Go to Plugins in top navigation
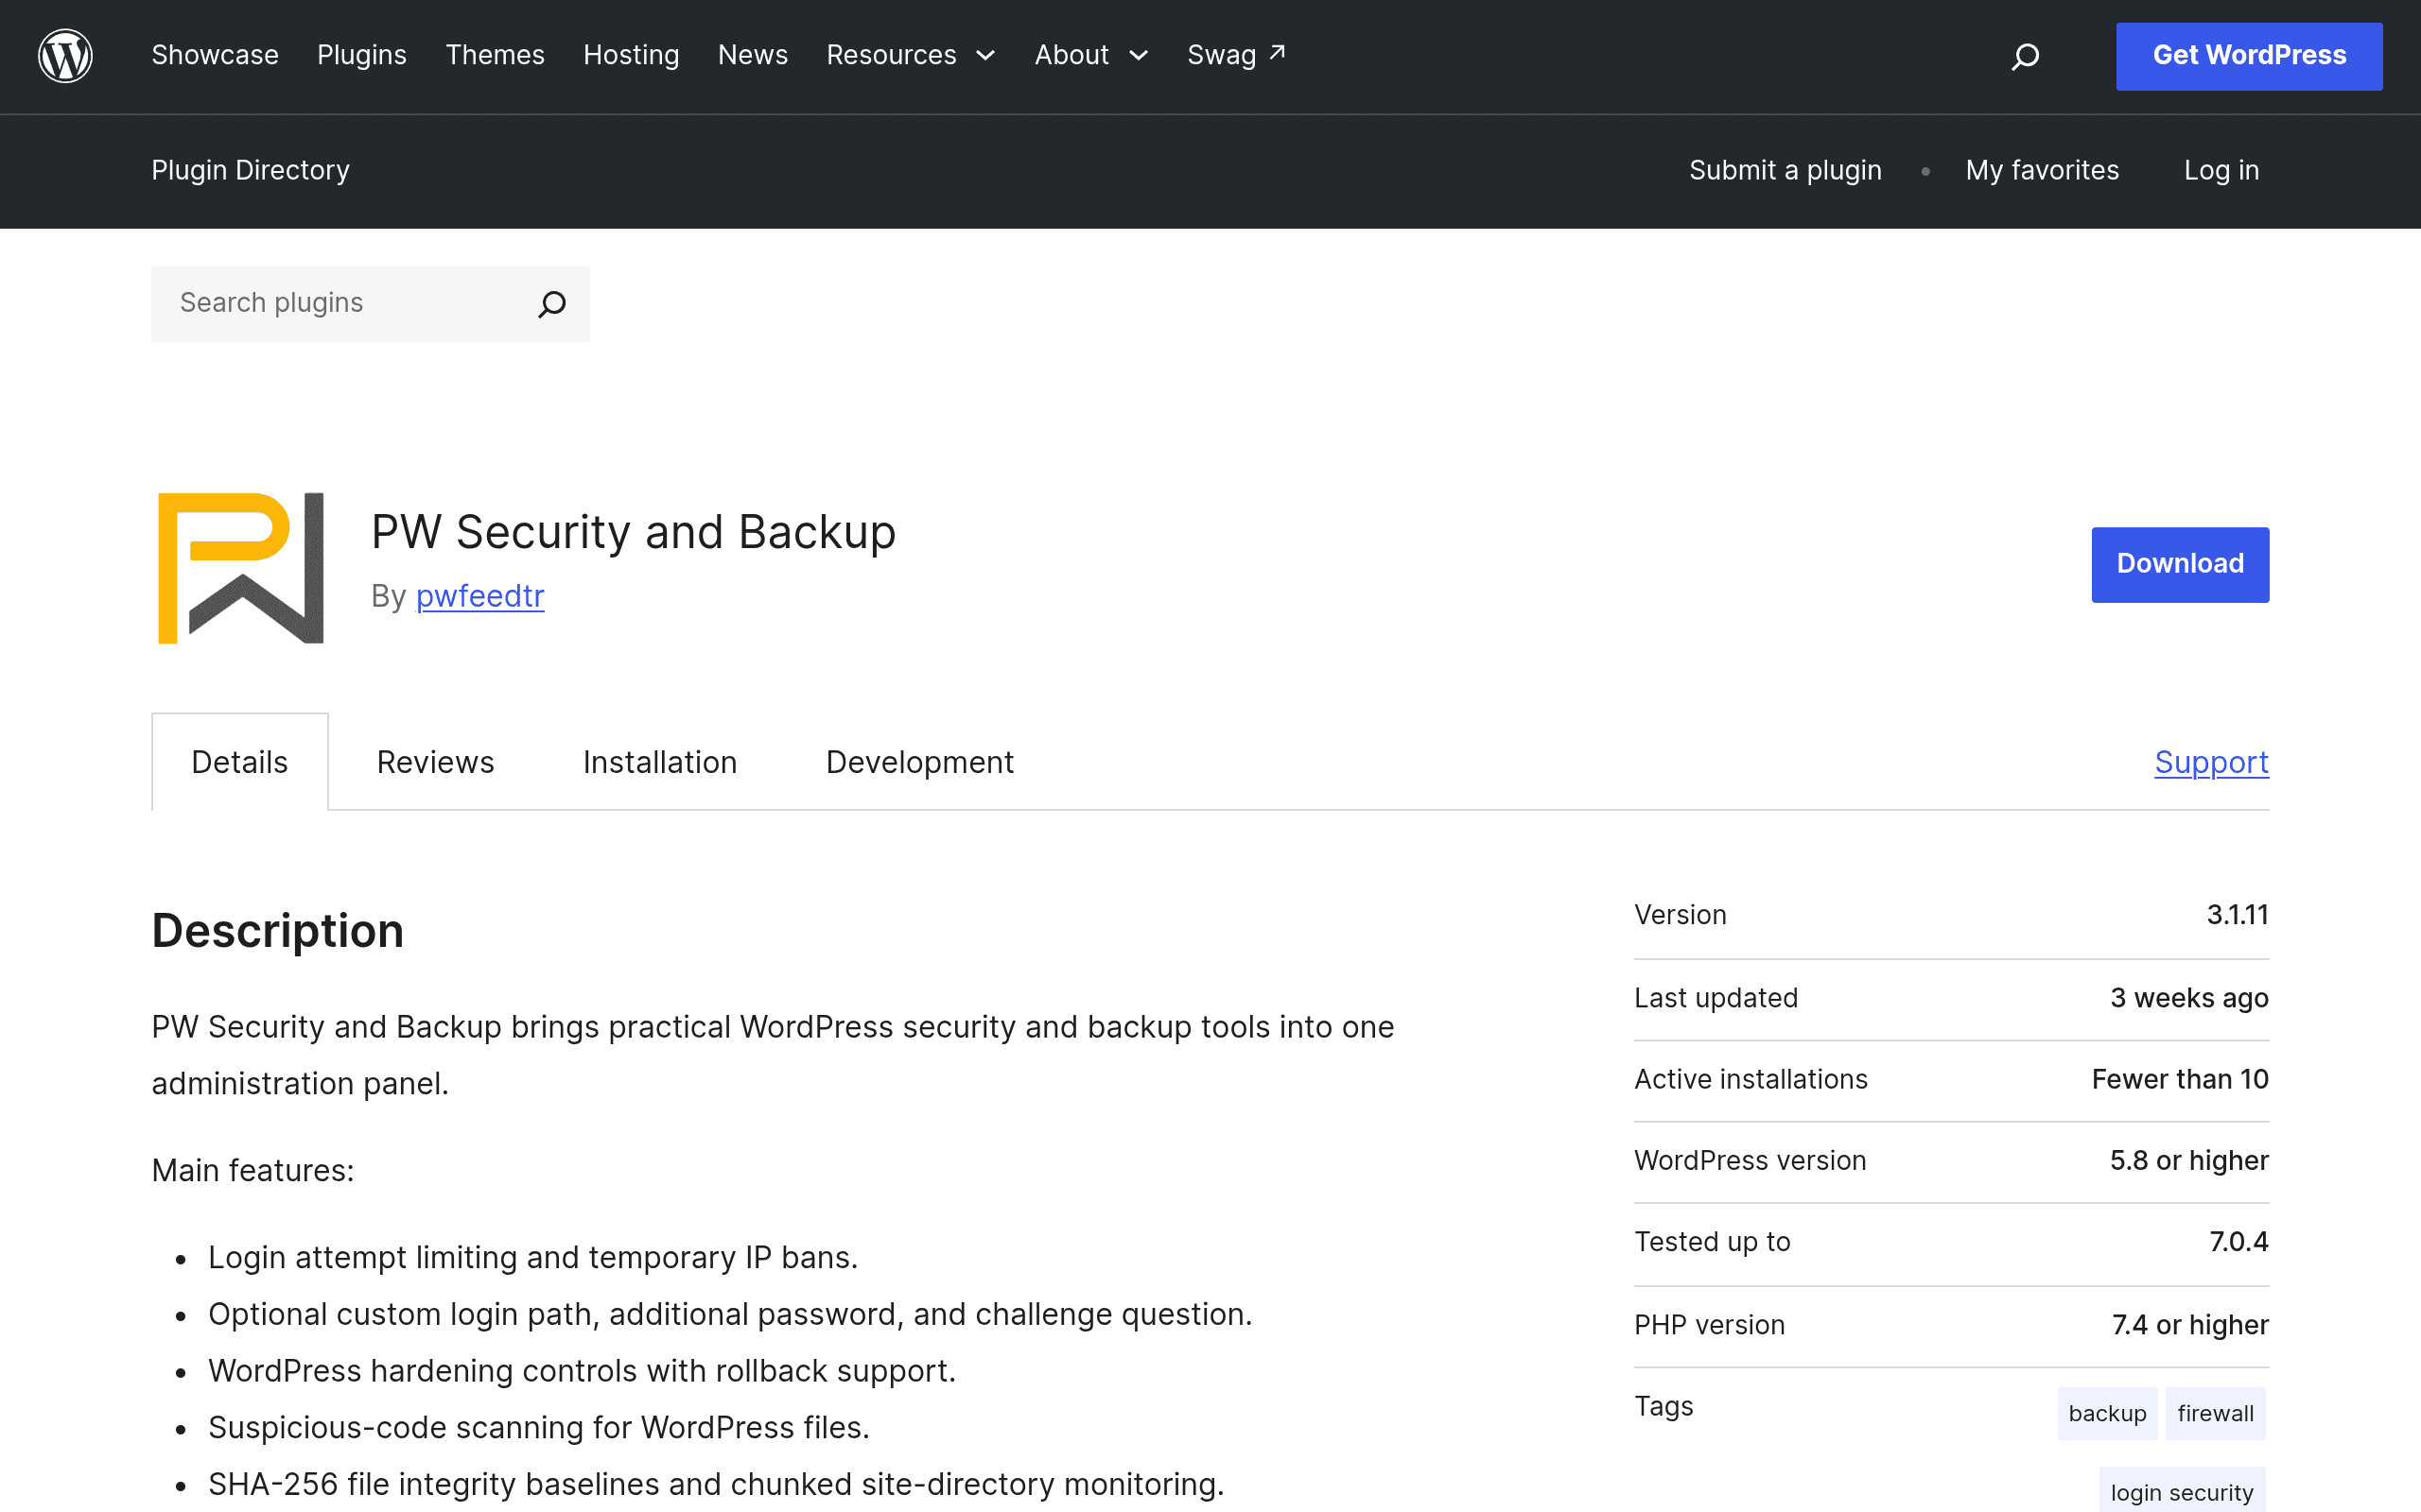 pyautogui.click(x=362, y=55)
